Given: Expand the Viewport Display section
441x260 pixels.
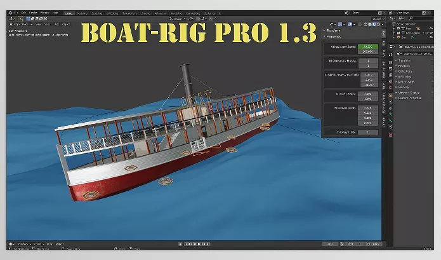Looking at the screenshot, I should (409, 93).
